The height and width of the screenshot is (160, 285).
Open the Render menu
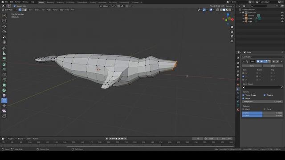click(x=18, y=2)
